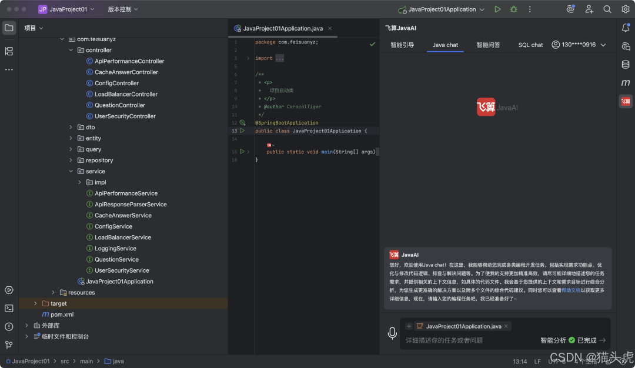Unfold the collapsed import block
635x368 pixels.
(248, 58)
